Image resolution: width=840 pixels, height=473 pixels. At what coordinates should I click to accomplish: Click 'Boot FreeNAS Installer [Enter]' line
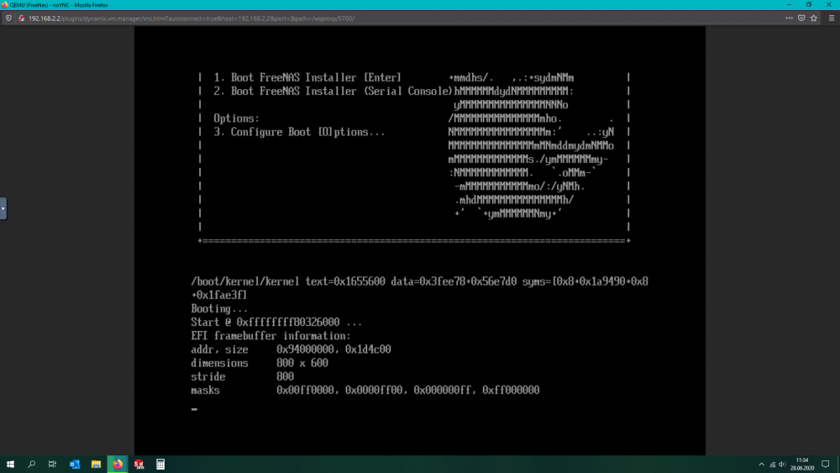coord(307,77)
